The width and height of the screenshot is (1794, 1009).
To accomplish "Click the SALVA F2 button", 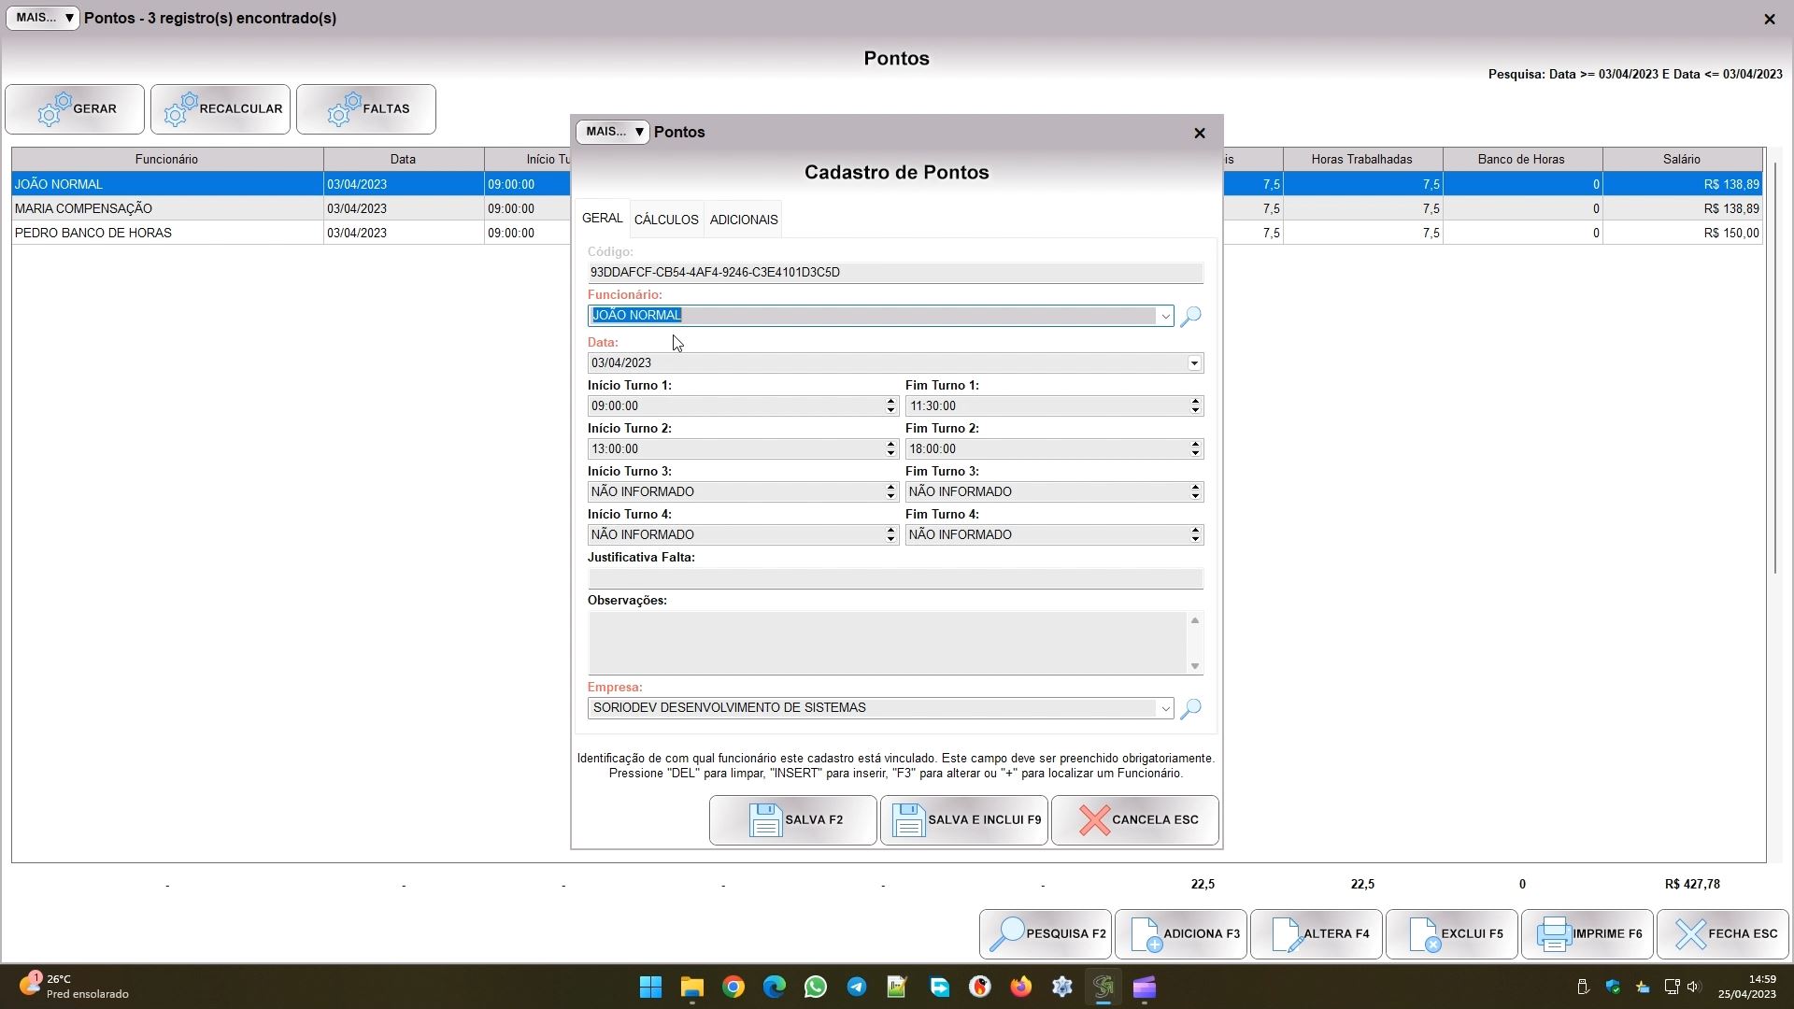I will tap(793, 820).
